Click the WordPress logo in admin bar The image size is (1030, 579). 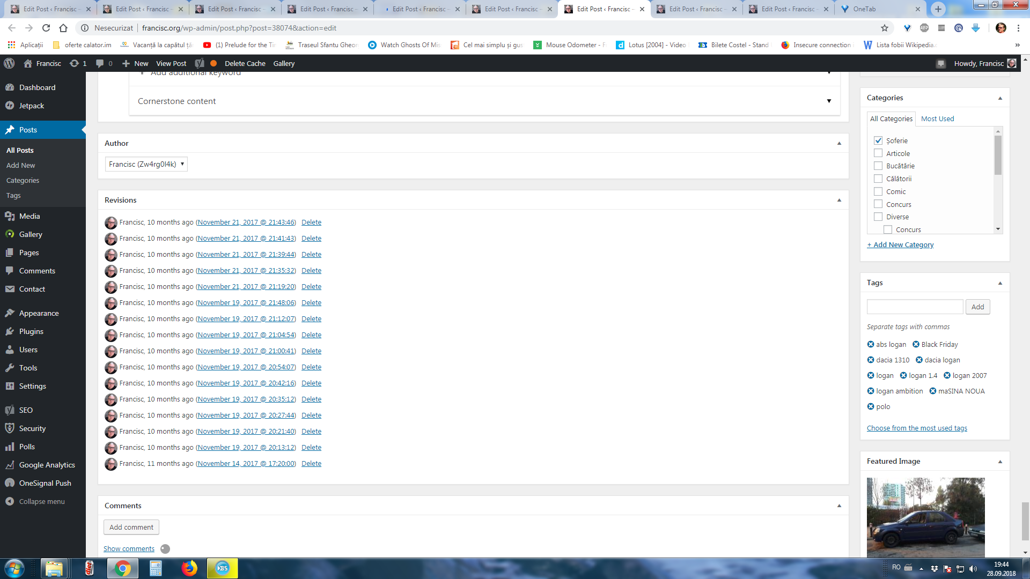[9, 63]
